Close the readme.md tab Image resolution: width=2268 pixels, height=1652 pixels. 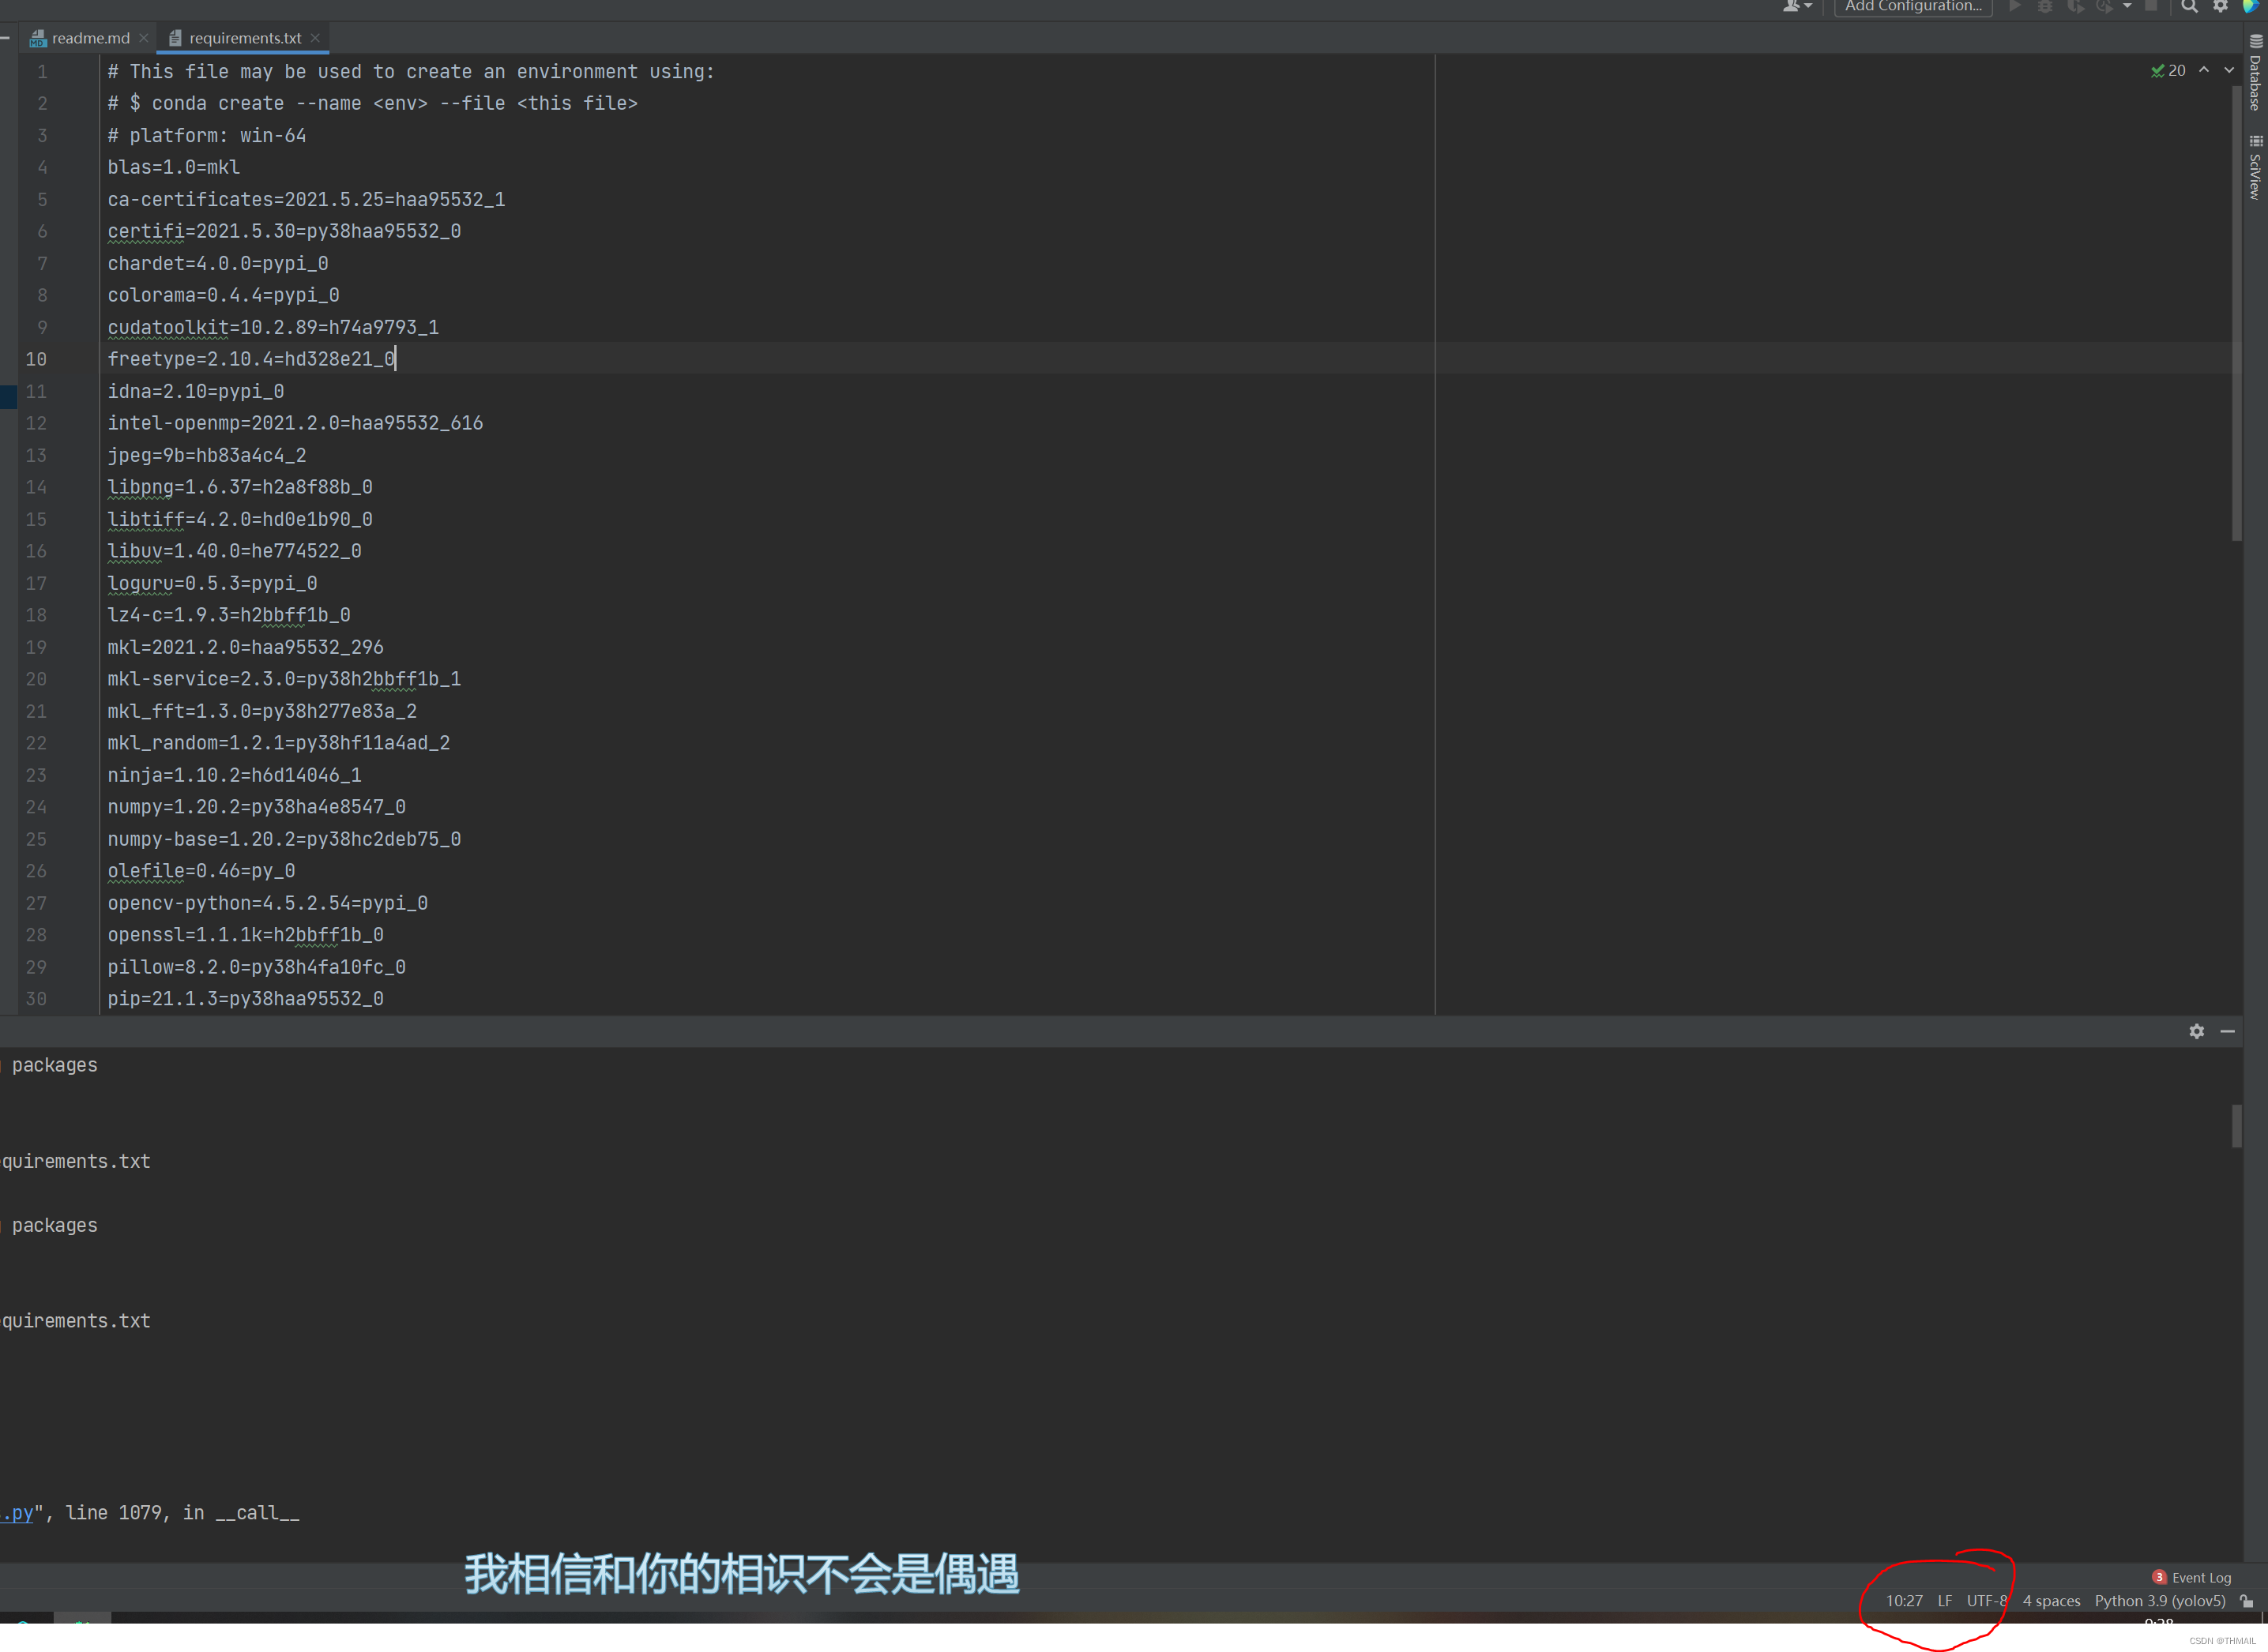pyautogui.click(x=144, y=38)
